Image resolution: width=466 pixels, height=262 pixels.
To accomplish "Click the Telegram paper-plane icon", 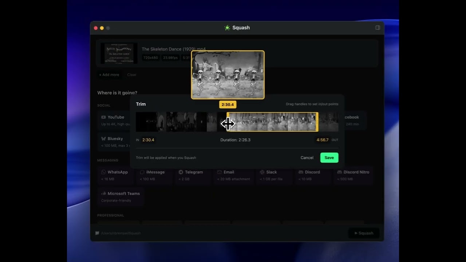I will (181, 172).
